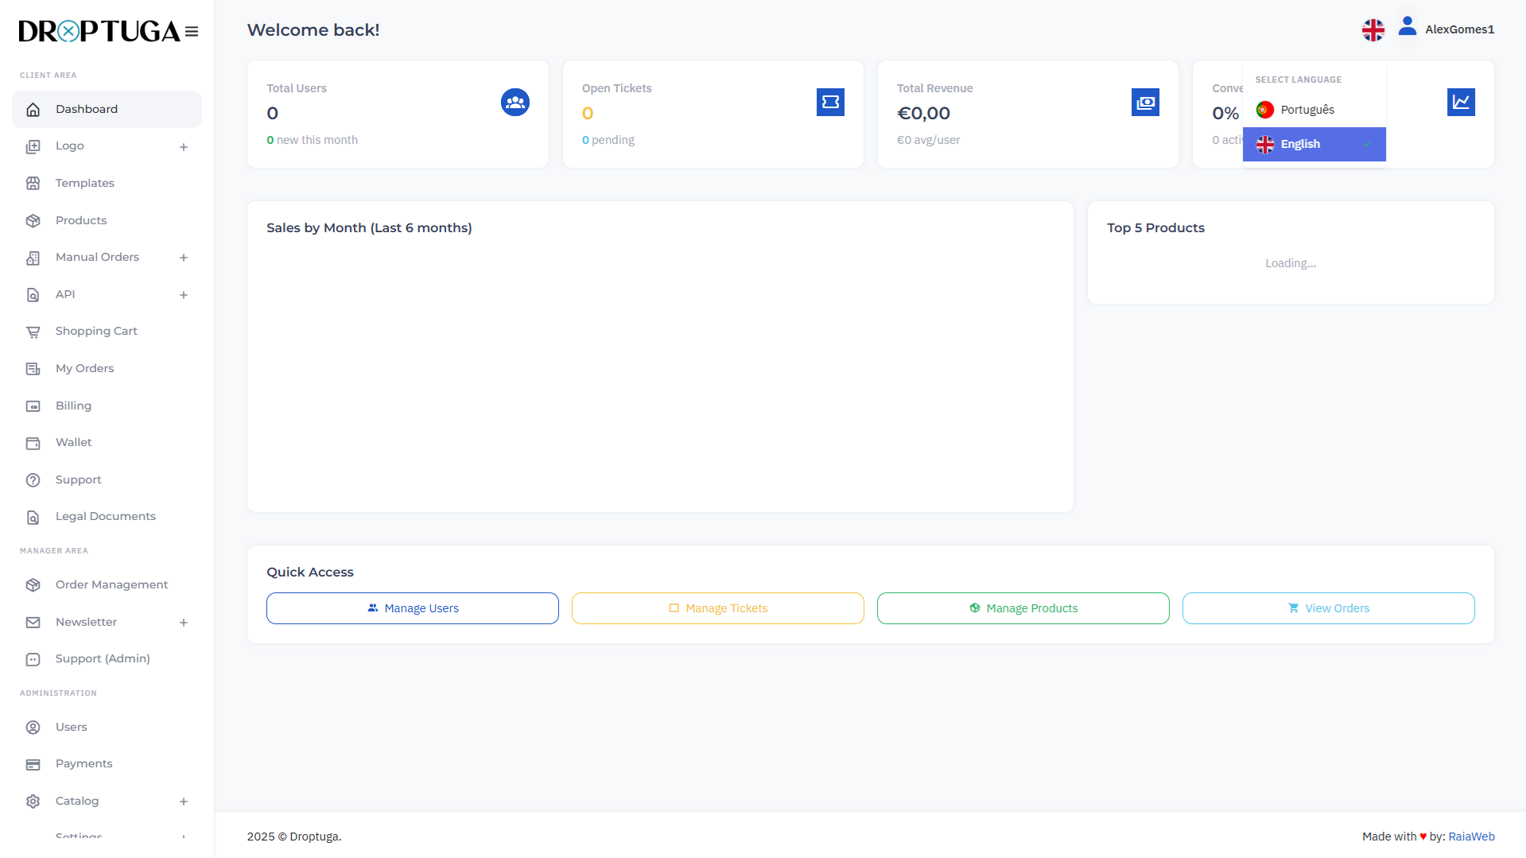Click the Manage Tickets button
Viewport: 1526px width, 858px height.
click(718, 608)
